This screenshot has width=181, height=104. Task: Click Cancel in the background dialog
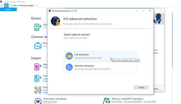tap(158, 88)
